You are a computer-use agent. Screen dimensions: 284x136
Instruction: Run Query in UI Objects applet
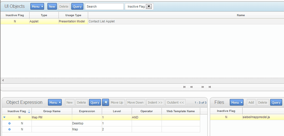point(77,6)
